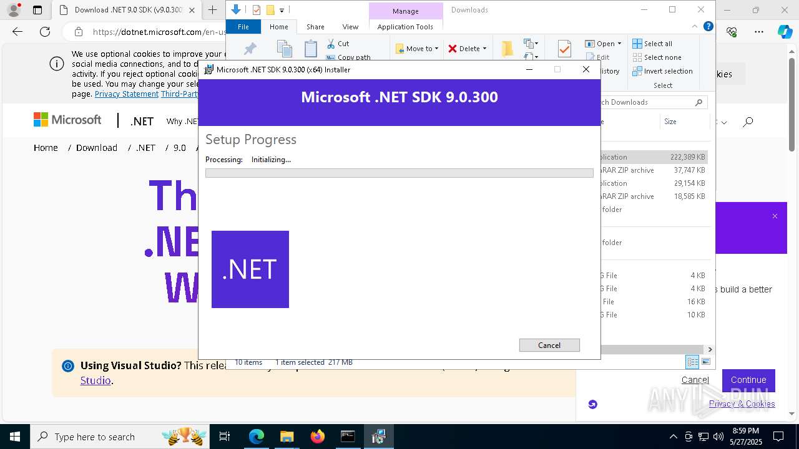This screenshot has width=799, height=449.
Task: Open Firefox from taskbar
Action: 318,437
